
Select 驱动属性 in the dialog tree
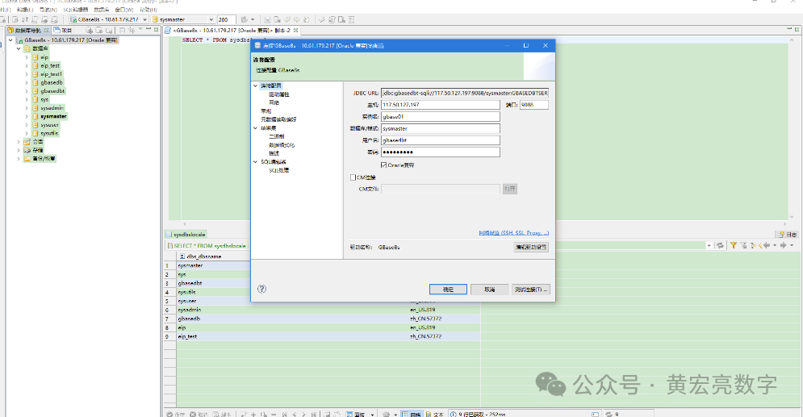(x=279, y=94)
